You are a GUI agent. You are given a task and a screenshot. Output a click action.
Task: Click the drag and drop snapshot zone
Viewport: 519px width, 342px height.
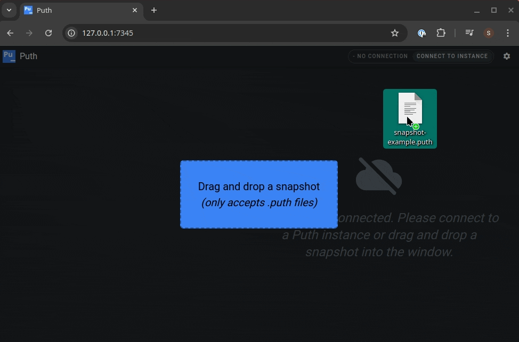click(259, 194)
